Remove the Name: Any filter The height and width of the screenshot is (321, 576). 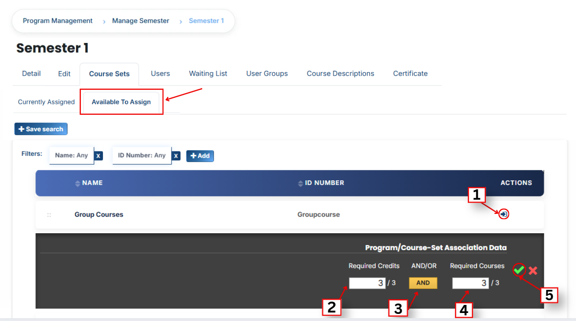click(98, 156)
